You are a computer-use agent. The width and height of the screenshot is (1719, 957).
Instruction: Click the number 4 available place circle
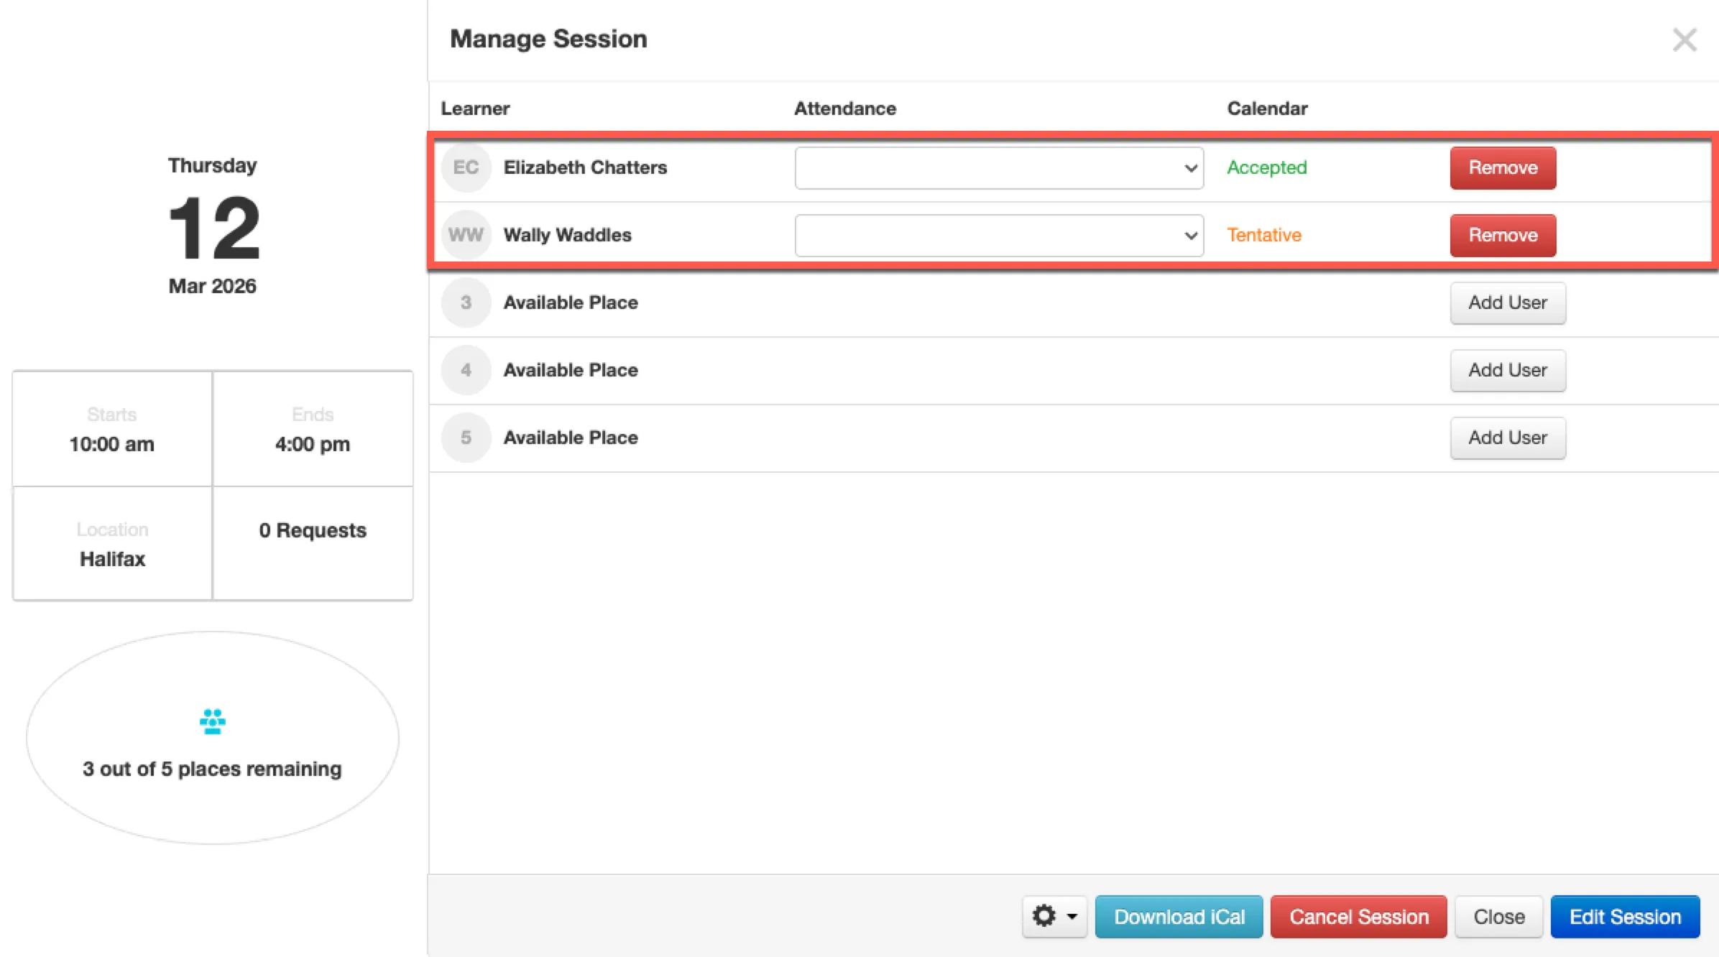(x=466, y=370)
